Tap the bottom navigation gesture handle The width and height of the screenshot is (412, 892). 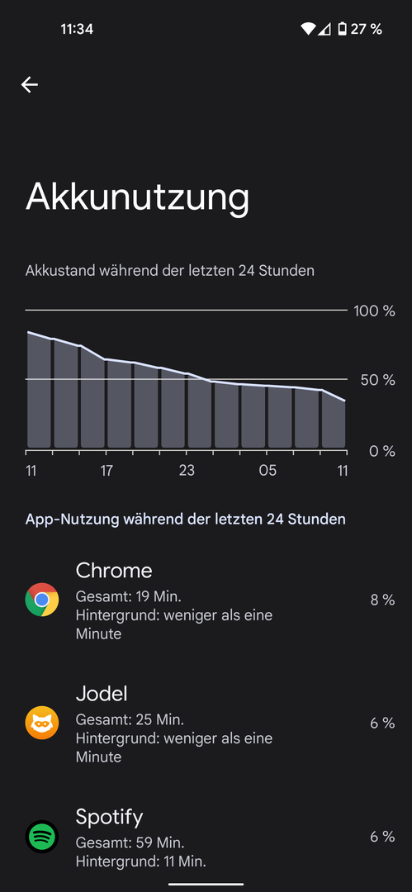coord(206,885)
